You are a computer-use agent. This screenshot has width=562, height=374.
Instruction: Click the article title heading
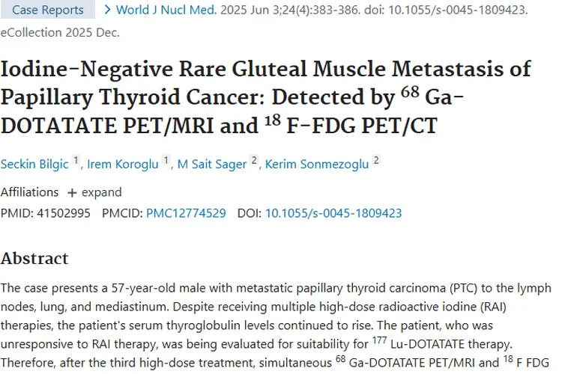266,96
